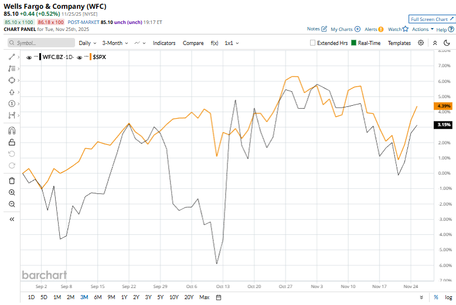Select the 3M time range
This screenshot has width=456, height=305.
click(x=84, y=297)
